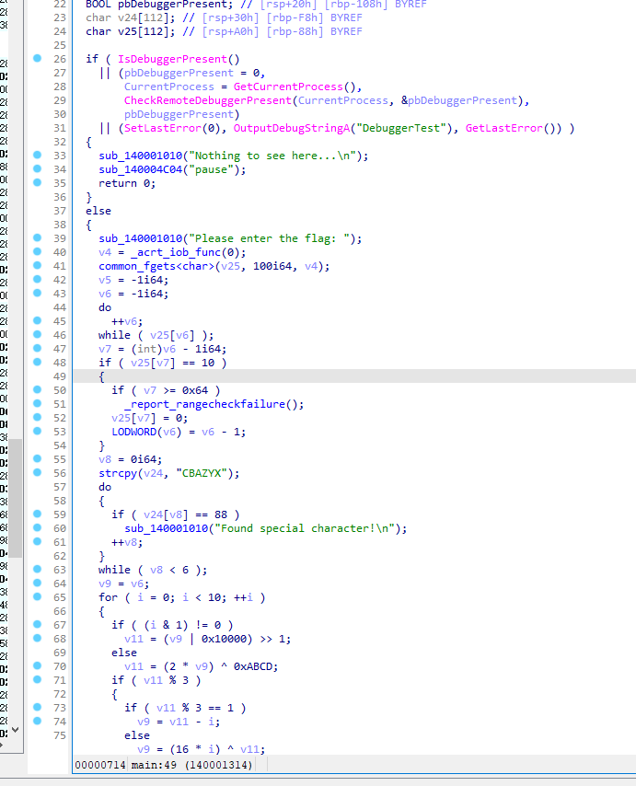
Task: Click the left panel vertical scrollbar thumb
Action: click(13, 497)
